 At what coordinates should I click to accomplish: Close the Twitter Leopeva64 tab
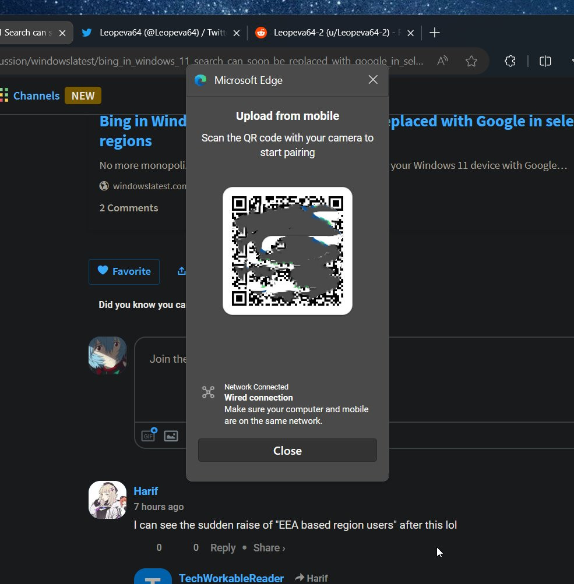click(x=237, y=33)
